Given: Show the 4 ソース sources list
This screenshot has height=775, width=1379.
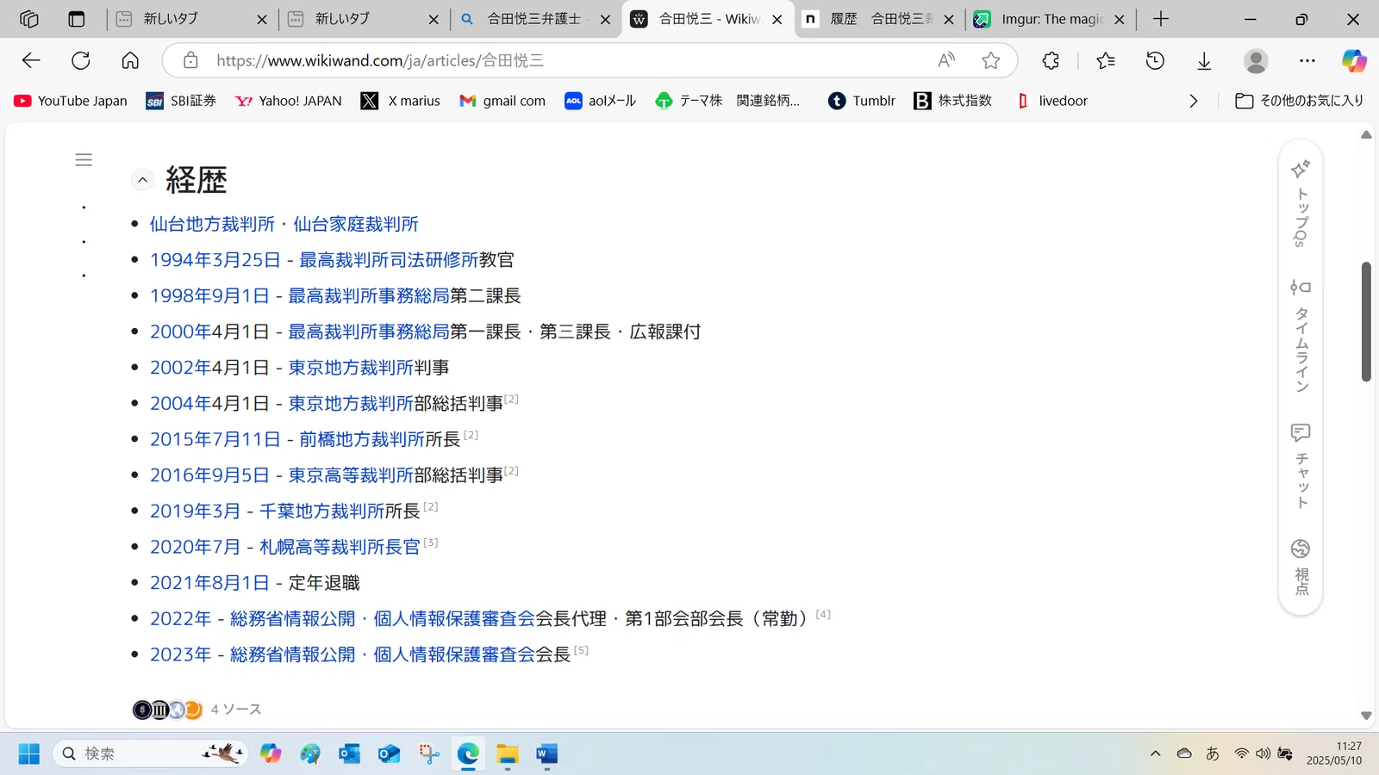Looking at the screenshot, I should click(197, 710).
